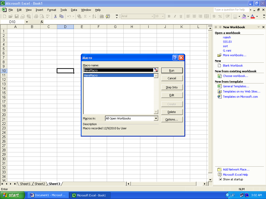Viewport: 266px width, 199px height.
Task: Click the task pane Back arrow icon
Action: 216,27
